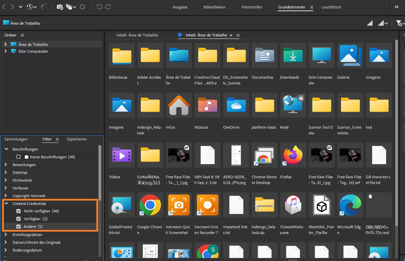Switch to the Bibliotheken workspace
This screenshot has height=261, width=405.
[214, 7]
